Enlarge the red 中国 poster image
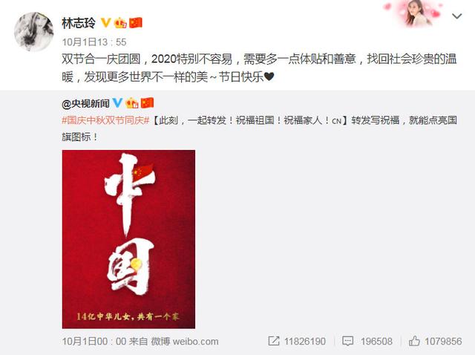 128,239
